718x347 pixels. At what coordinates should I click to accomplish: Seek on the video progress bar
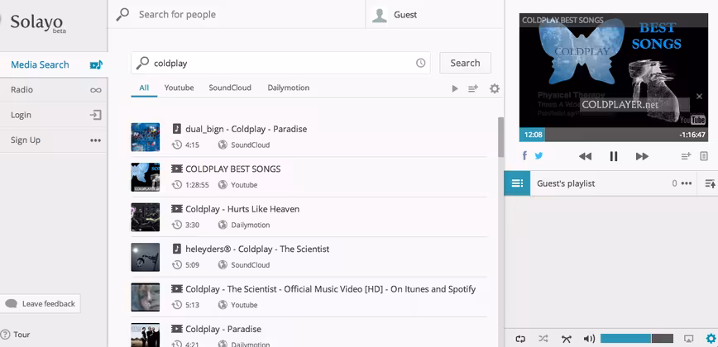[614, 135]
